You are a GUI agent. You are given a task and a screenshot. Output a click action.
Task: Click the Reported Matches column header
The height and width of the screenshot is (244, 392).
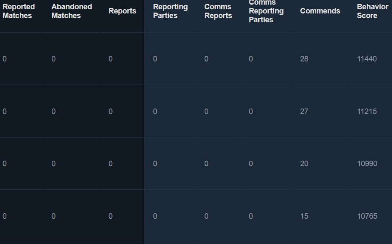coord(19,11)
